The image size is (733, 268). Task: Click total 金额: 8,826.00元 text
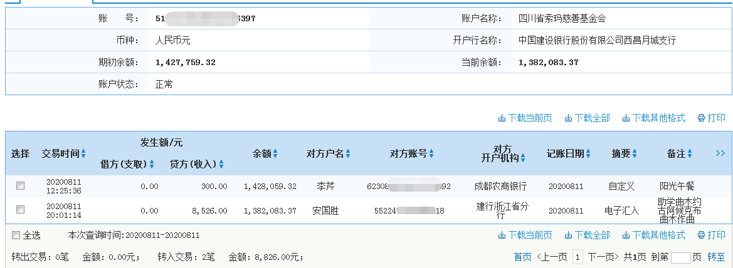click(x=266, y=257)
